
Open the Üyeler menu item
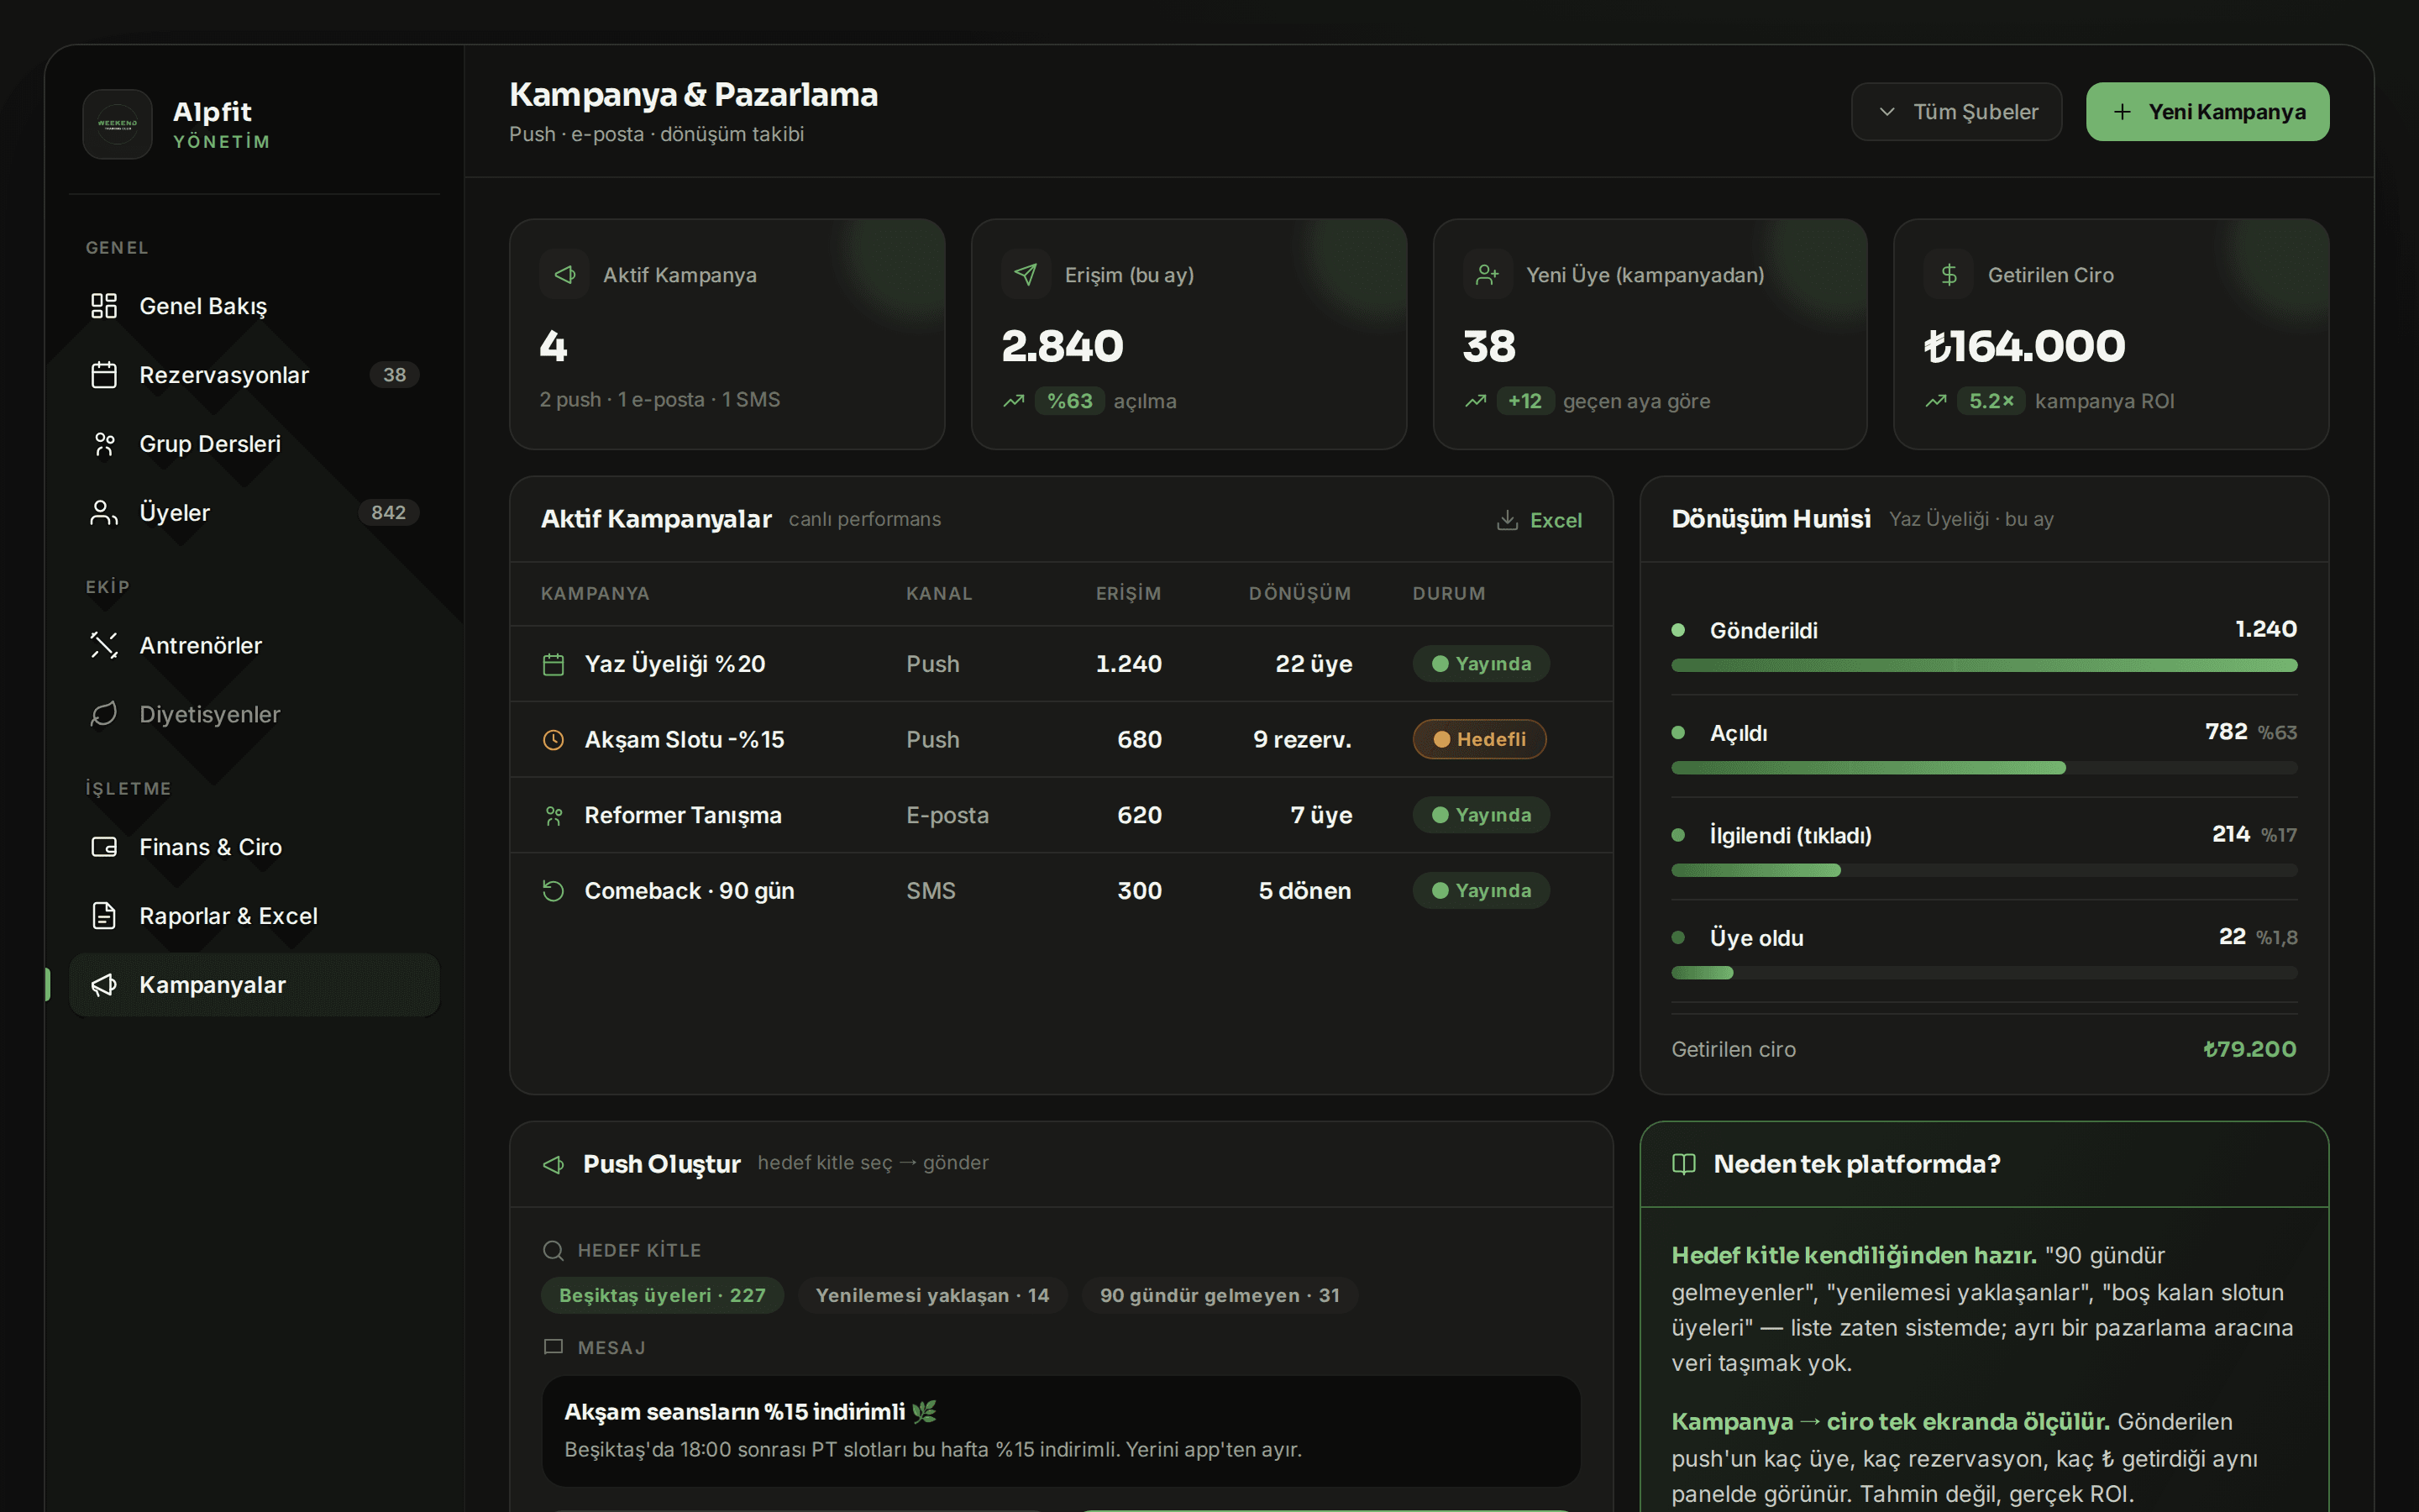click(254, 513)
